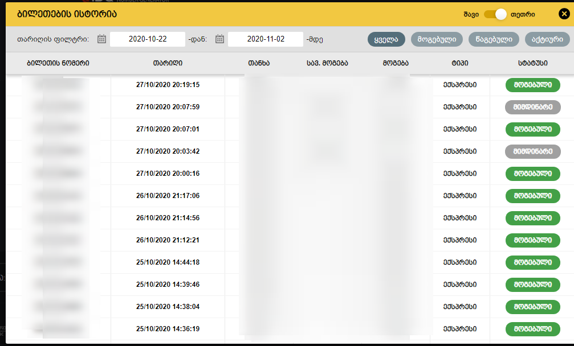Select the წაგებული filter button
The image size is (574, 346).
(x=494, y=39)
